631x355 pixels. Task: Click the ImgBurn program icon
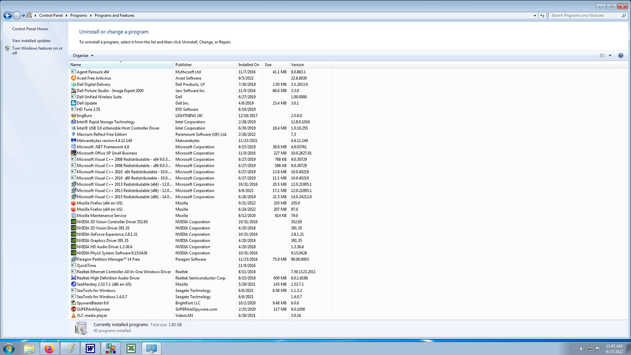point(73,115)
